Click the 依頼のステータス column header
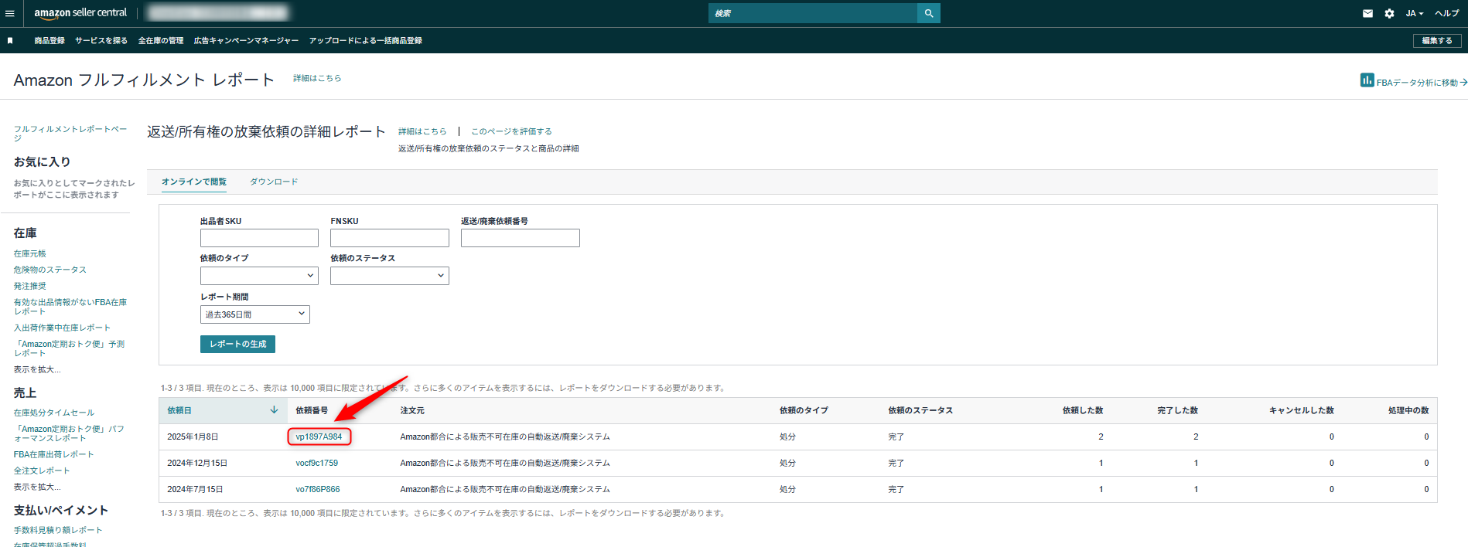 (x=920, y=410)
